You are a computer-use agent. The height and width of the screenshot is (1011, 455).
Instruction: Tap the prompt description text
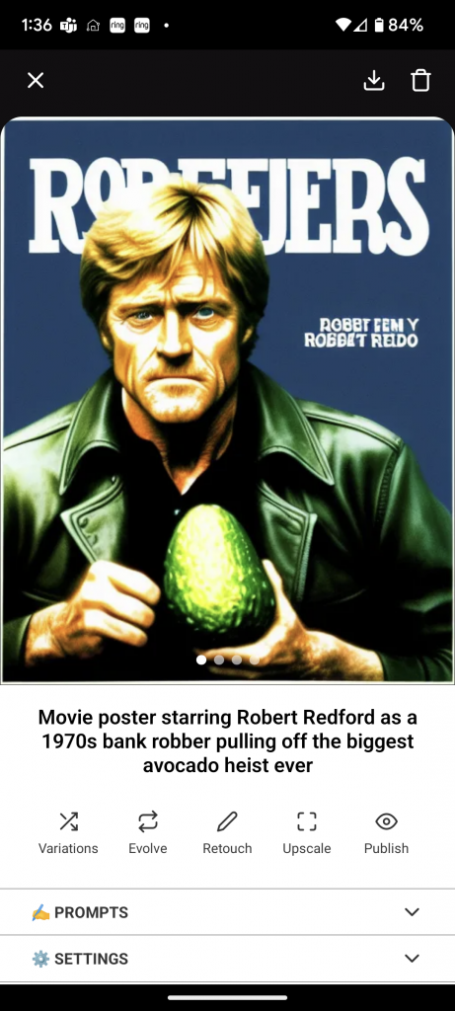pos(227,740)
